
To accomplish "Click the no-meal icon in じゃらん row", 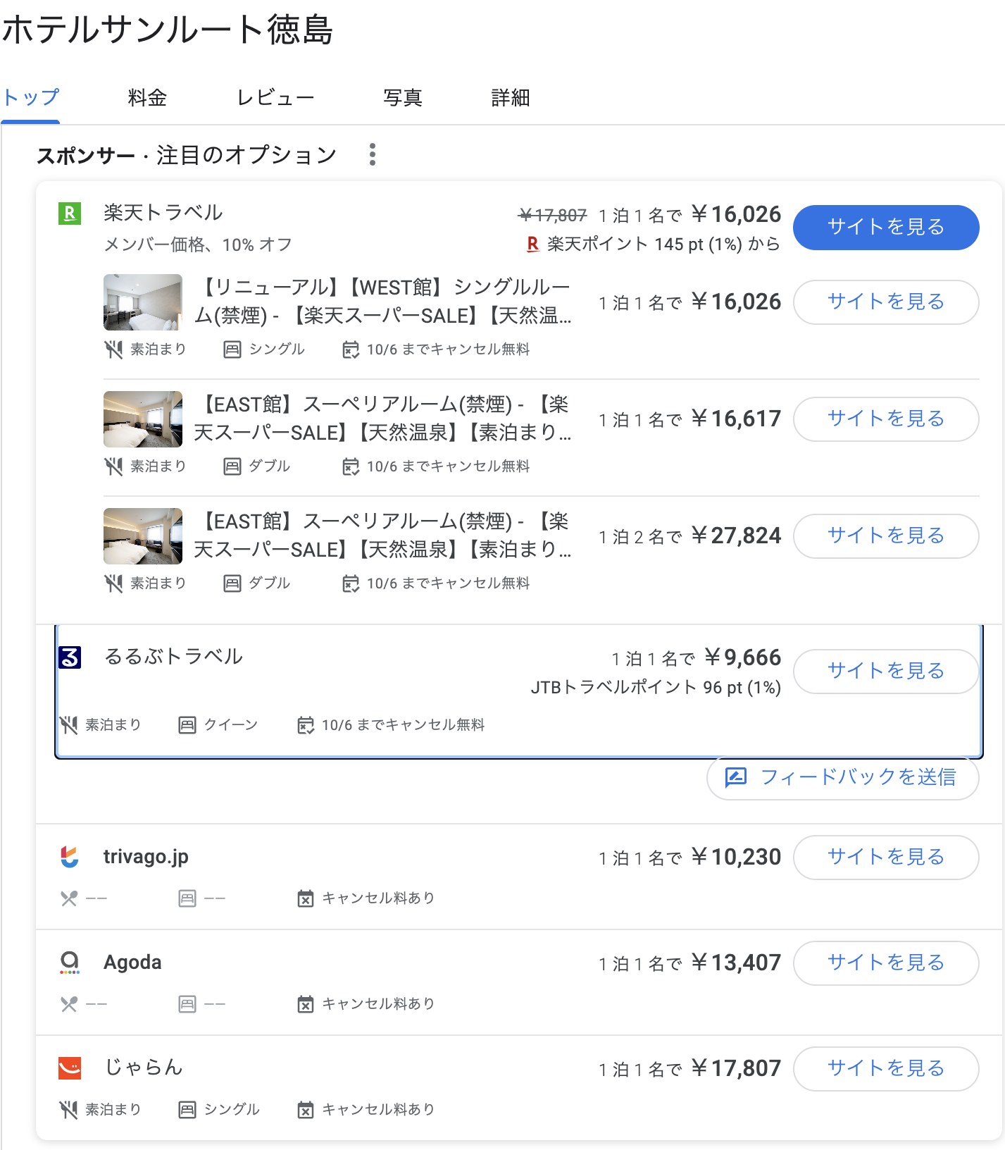I will 68,1110.
